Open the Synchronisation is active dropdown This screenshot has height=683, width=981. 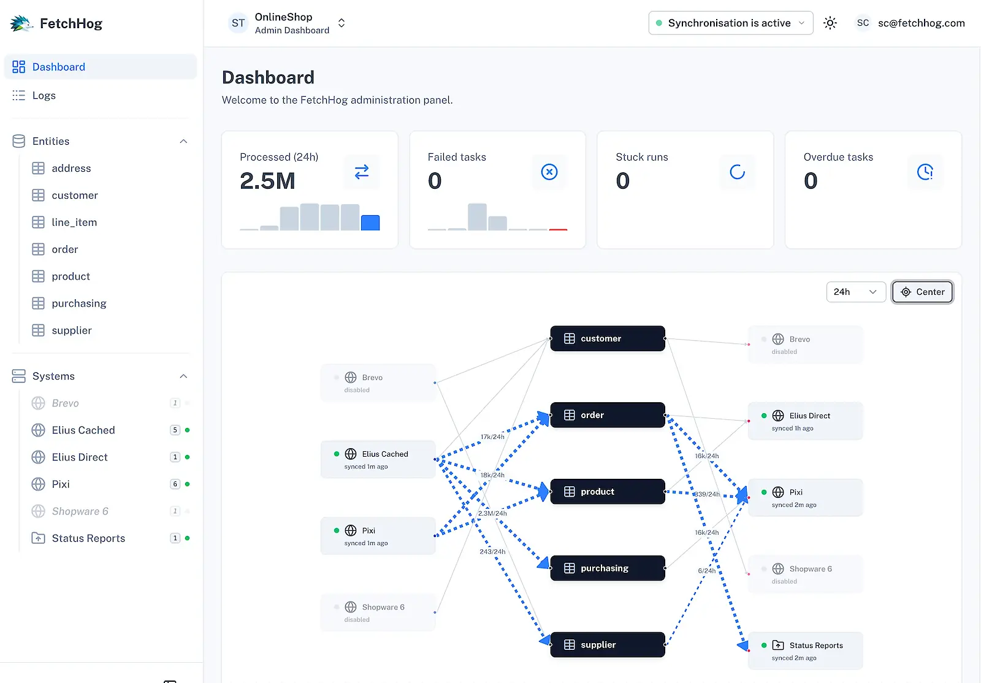tap(731, 23)
